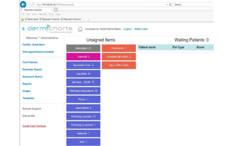Click the browser back arrow button
233x146 pixels.
click(23, 4)
